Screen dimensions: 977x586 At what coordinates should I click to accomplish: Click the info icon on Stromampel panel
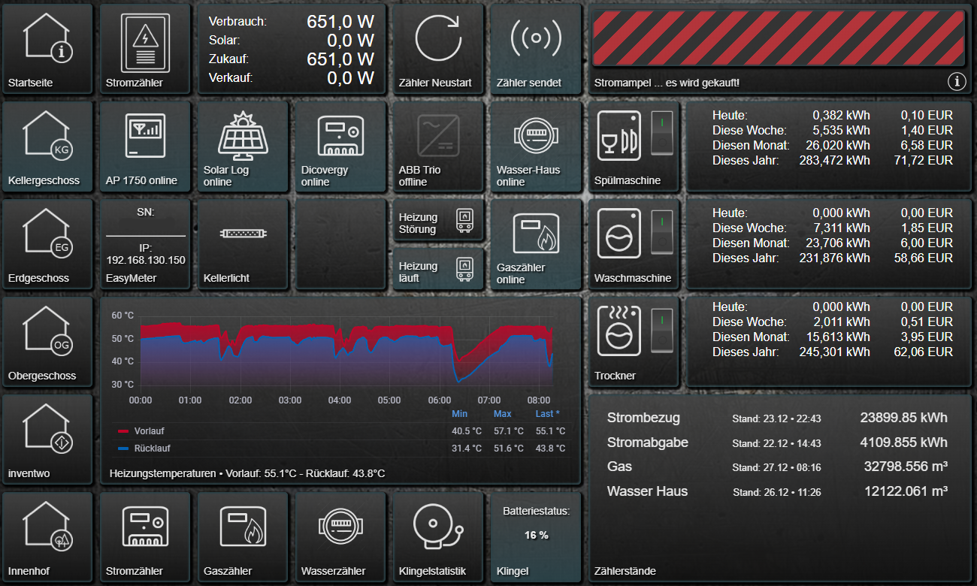point(957,81)
